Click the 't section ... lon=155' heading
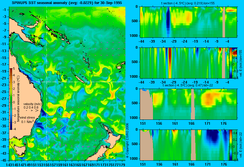Viewport: 244px width, 167px height. (188, 3)
